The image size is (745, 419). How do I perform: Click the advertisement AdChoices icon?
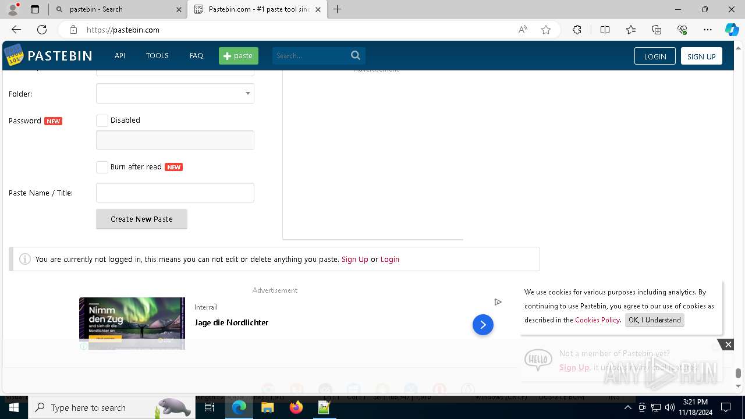point(498,302)
